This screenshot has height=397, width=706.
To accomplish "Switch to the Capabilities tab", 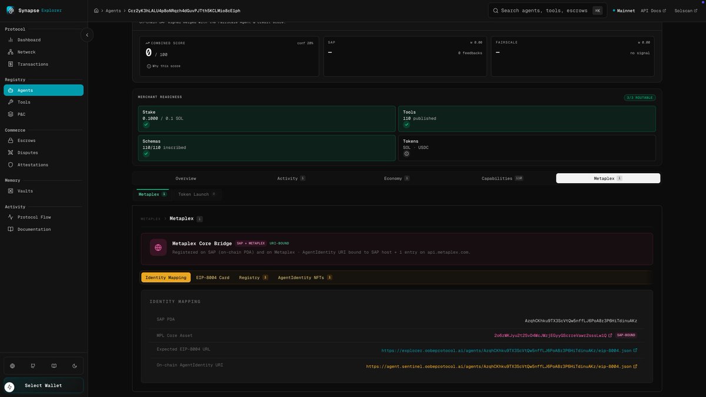I will pos(502,178).
